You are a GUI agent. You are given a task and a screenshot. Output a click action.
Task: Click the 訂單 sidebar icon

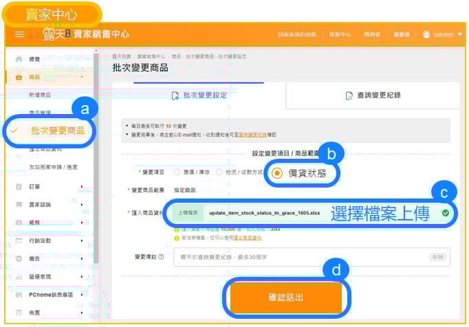(19, 186)
